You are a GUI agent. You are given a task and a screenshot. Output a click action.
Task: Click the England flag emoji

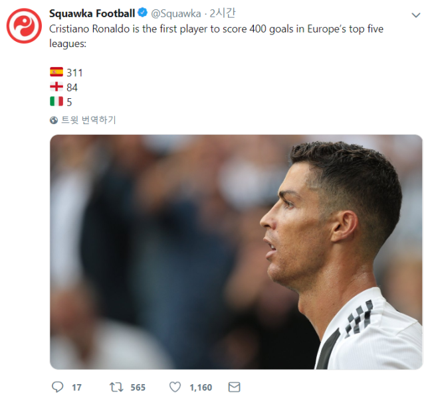pos(56,87)
